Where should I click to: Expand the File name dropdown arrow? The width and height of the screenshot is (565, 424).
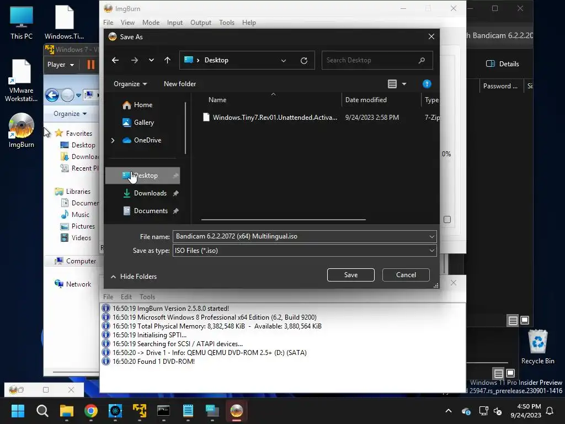431,236
